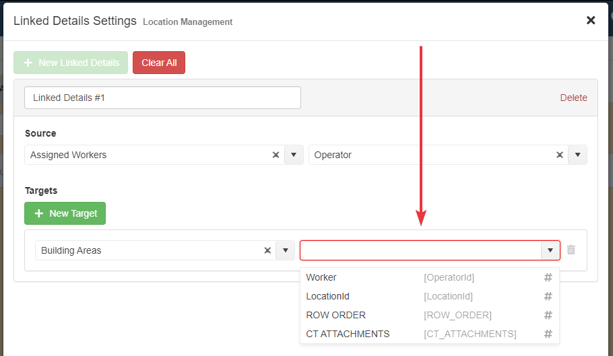The image size is (613, 356).
Task: Clear the Building Areas target selection
Action: 267,250
